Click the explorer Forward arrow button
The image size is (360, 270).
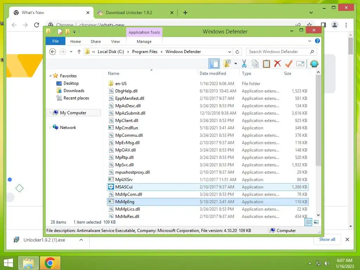pyautogui.click(x=63, y=52)
